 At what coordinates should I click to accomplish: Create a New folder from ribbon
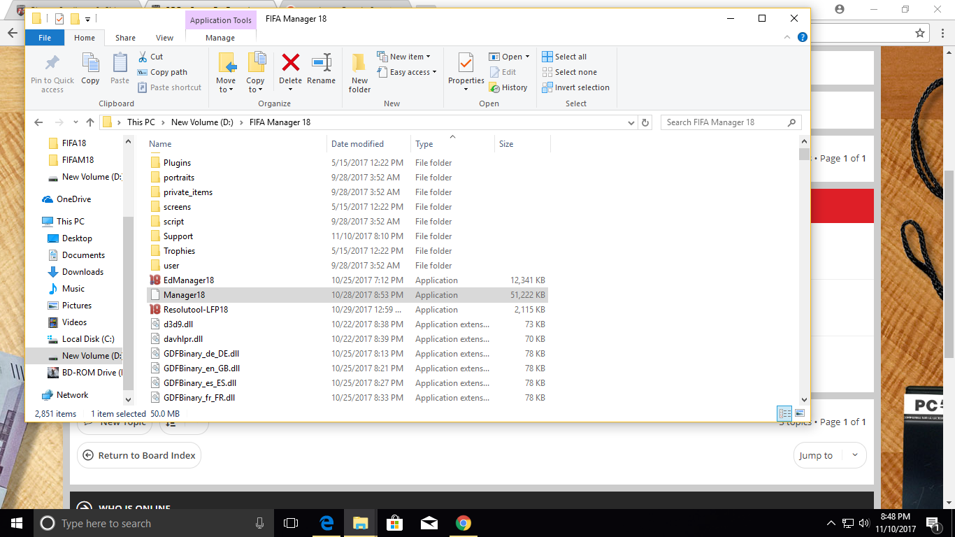click(359, 73)
